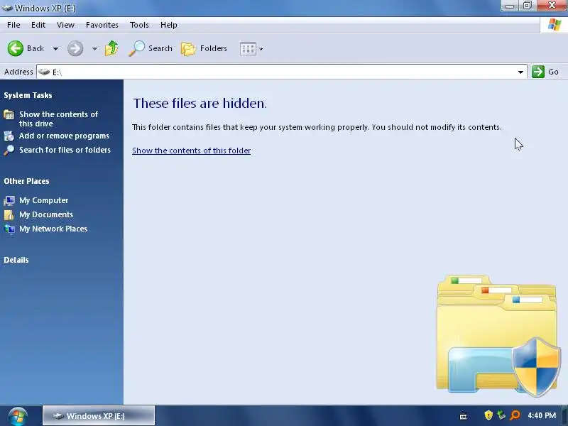Toggle the Folders pane icon
This screenshot has height=426, width=568.
(x=188, y=49)
